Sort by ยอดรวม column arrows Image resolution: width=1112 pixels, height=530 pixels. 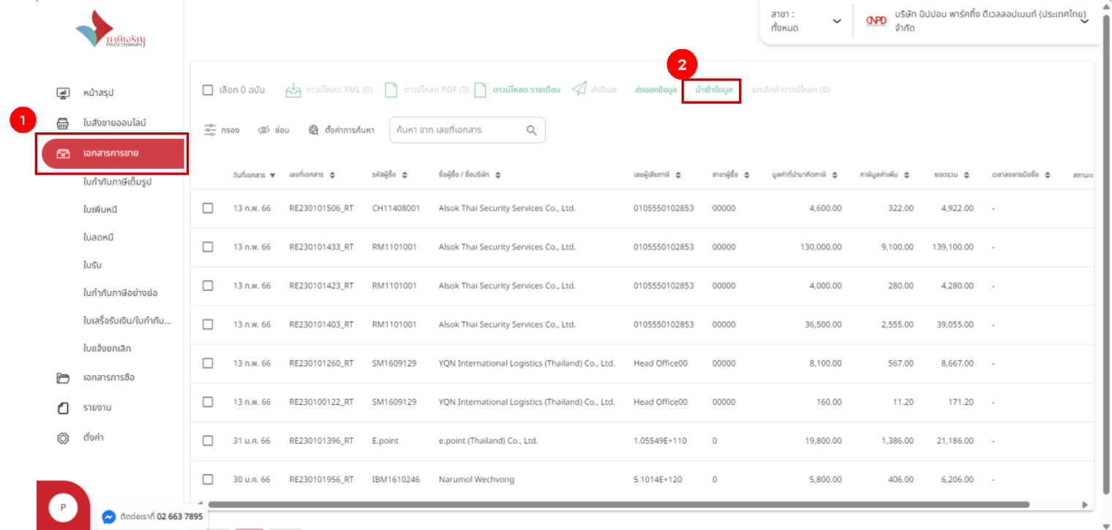tap(966, 175)
